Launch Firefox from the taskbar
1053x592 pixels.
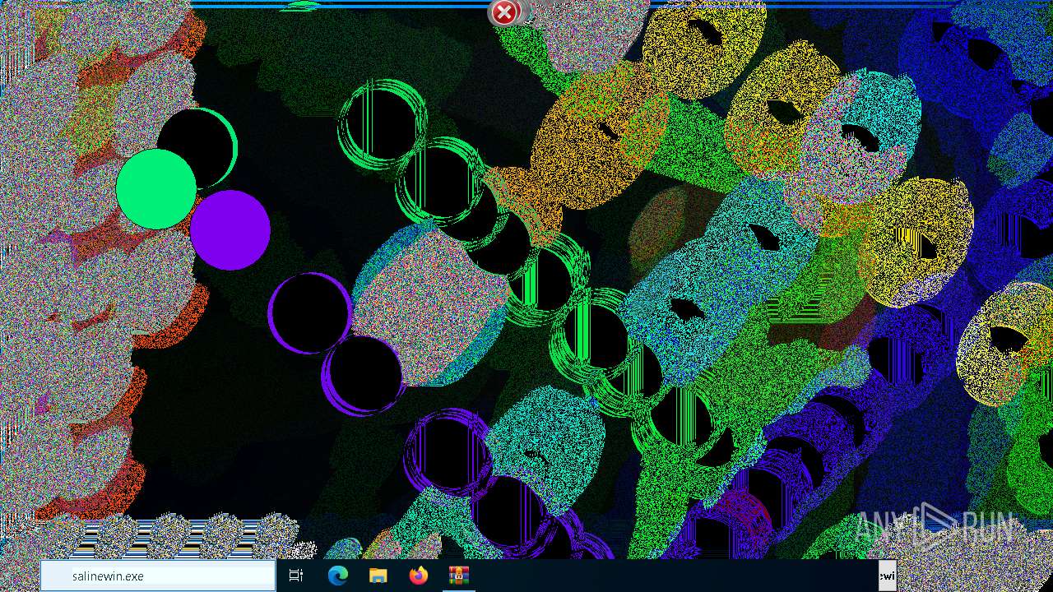point(419,576)
